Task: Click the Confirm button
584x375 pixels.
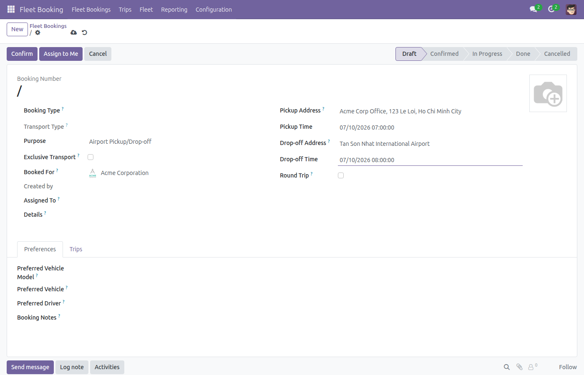Action: tap(22, 54)
